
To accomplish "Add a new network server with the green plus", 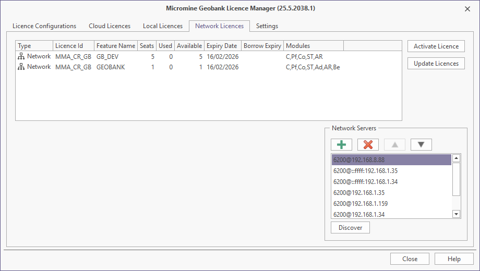I will pos(341,145).
